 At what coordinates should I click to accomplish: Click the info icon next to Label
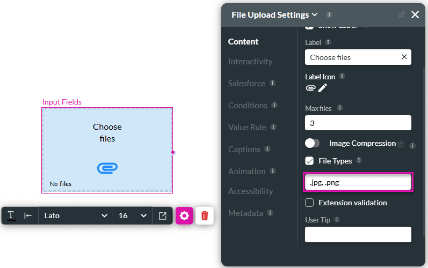click(328, 42)
